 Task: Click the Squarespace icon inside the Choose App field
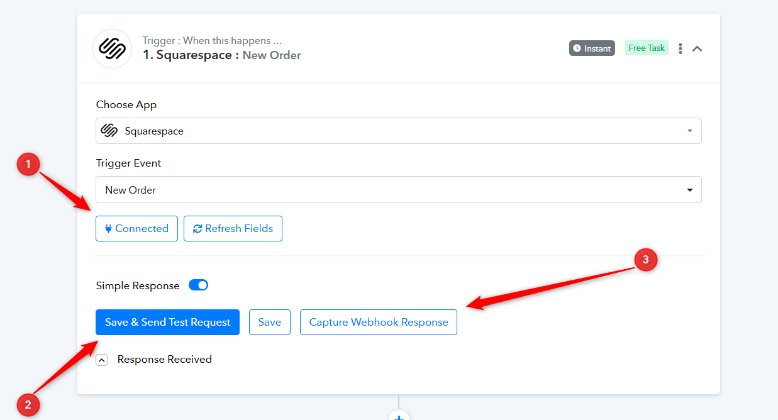tap(109, 131)
